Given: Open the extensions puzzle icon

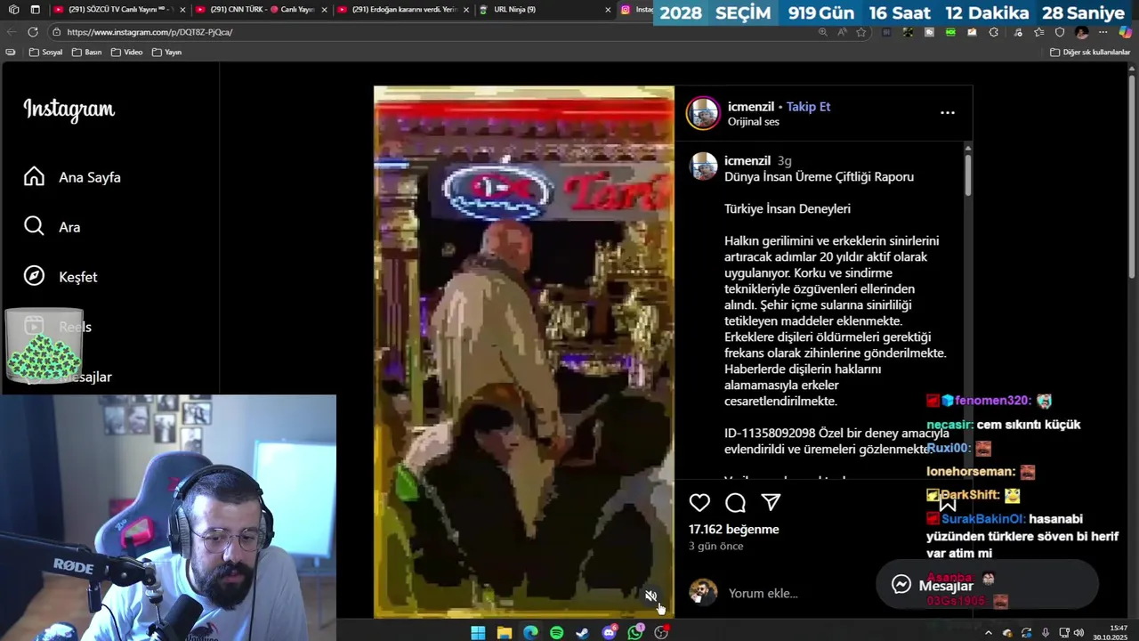Looking at the screenshot, I should 994,32.
